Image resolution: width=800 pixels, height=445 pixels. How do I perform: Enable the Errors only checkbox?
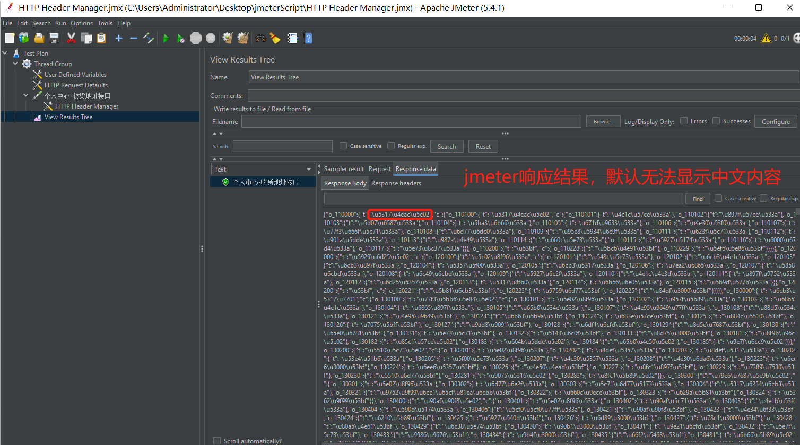(684, 121)
